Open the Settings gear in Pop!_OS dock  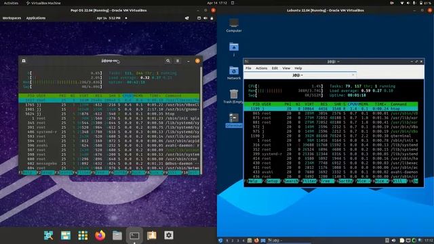169,235
